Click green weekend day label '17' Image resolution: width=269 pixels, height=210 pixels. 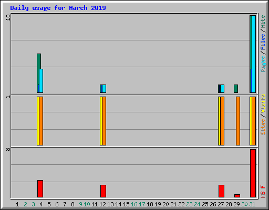click(x=142, y=204)
